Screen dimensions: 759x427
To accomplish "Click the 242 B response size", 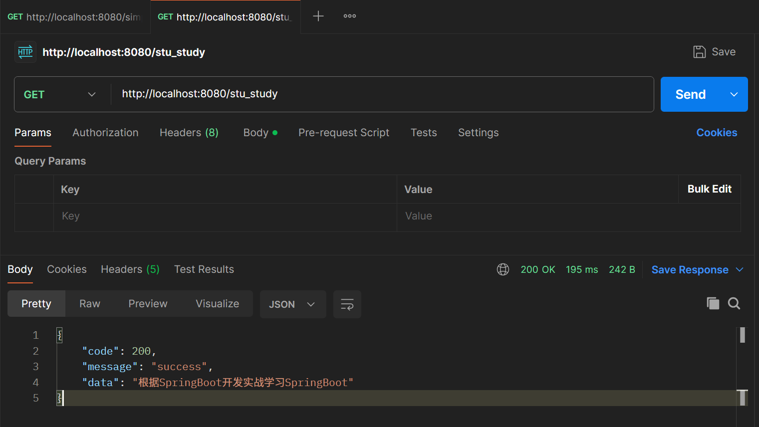I will coord(622,269).
